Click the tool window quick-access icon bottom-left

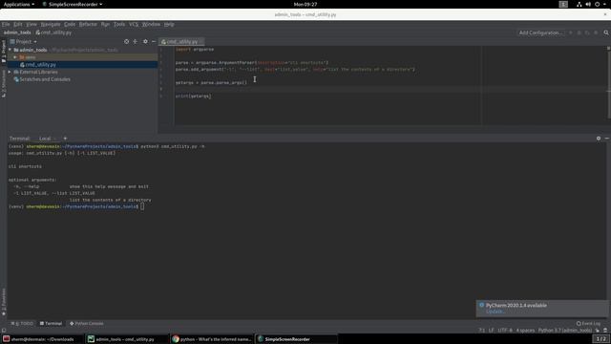tap(4, 331)
